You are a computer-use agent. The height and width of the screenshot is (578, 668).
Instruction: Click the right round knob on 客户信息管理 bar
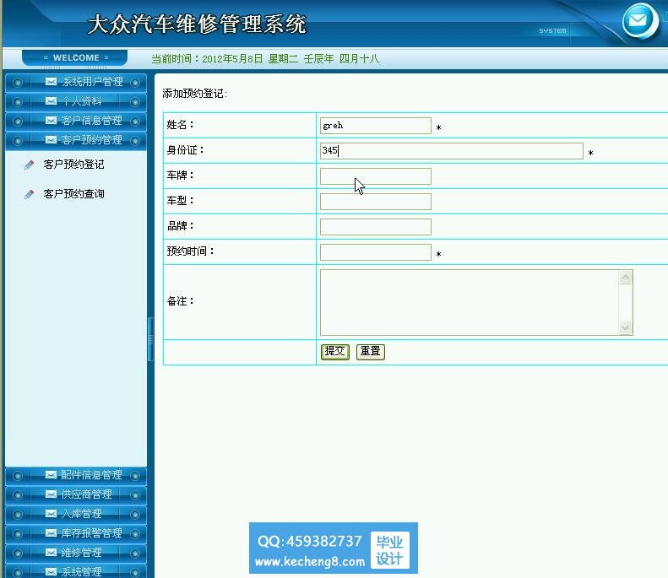(x=135, y=122)
